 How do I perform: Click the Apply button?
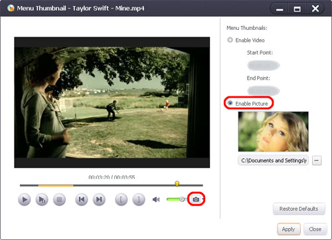point(289,229)
